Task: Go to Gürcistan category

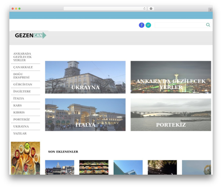Action: click(x=23, y=84)
